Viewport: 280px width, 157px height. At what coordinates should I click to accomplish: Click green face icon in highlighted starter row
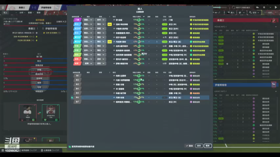[x=191, y=42]
